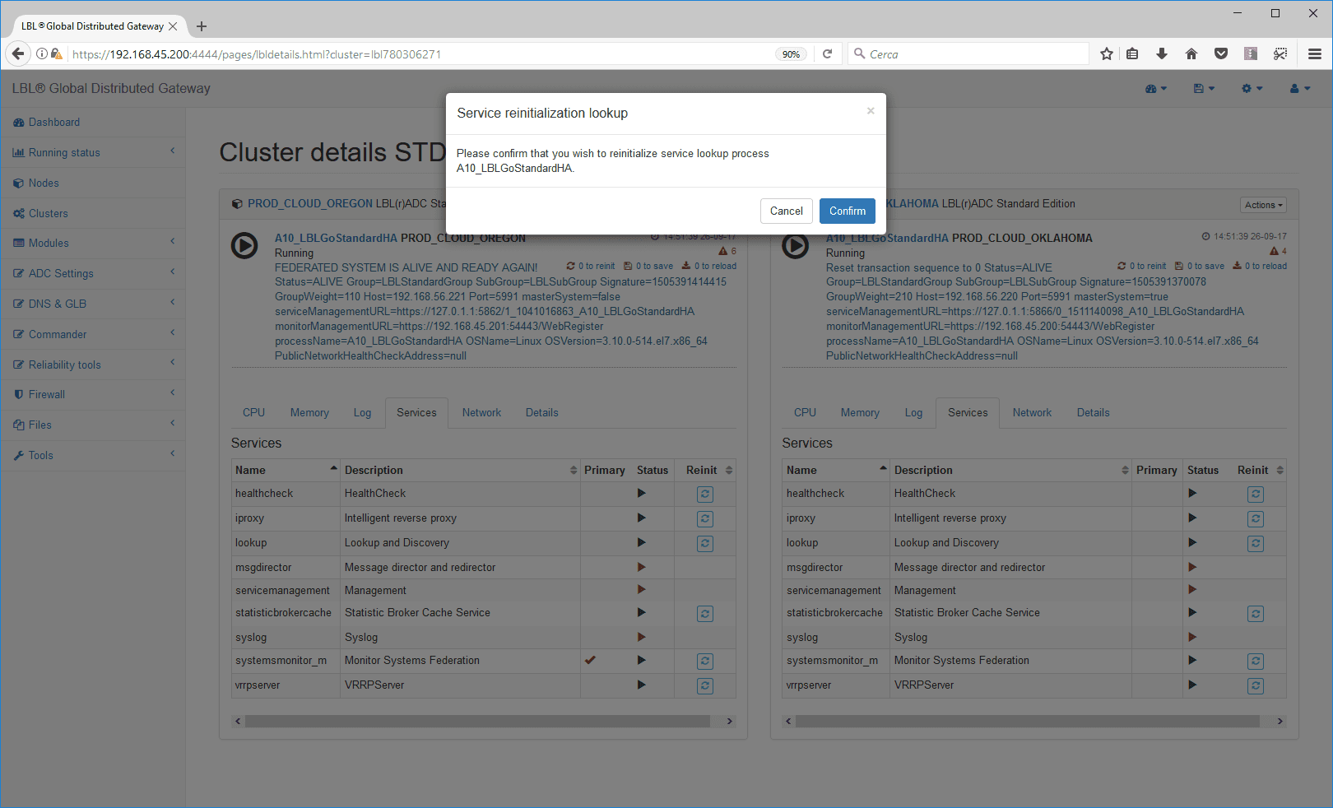Open browser downloads arrow
Viewport: 1333px width, 808px height.
1162,54
